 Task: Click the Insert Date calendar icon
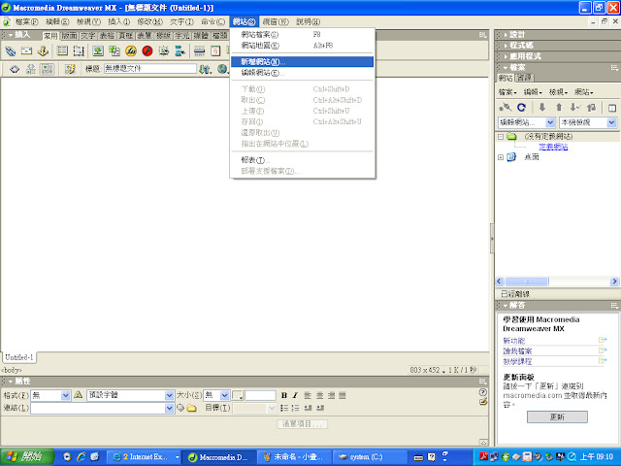[215, 50]
